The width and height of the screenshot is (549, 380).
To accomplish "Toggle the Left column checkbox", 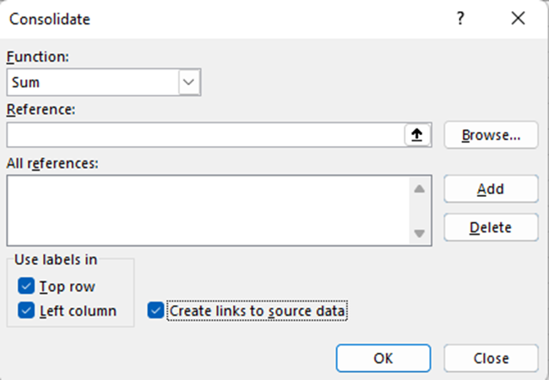I will (x=25, y=311).
